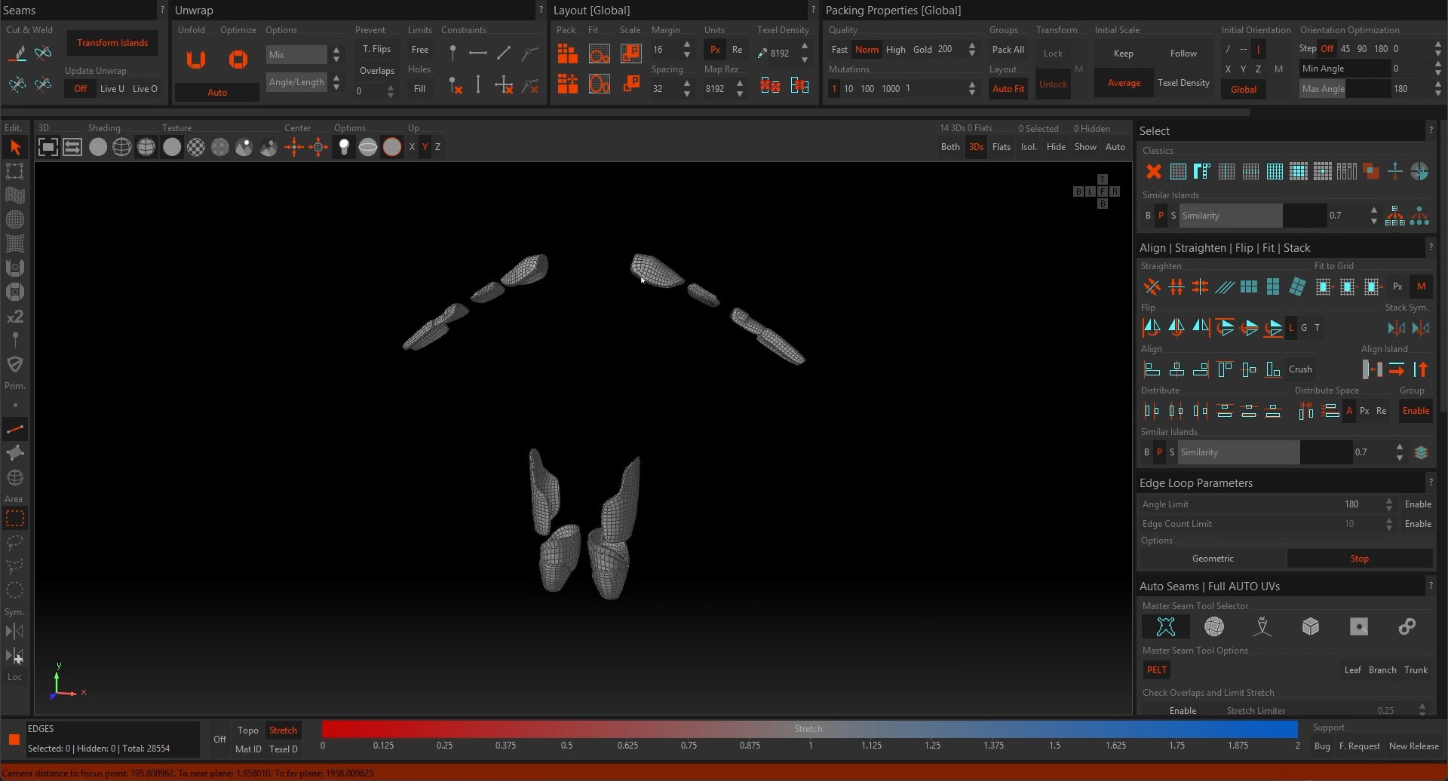Viewport: 1448px width, 781px height.
Task: Open the Mix options dropdown
Action: pyautogui.click(x=296, y=55)
